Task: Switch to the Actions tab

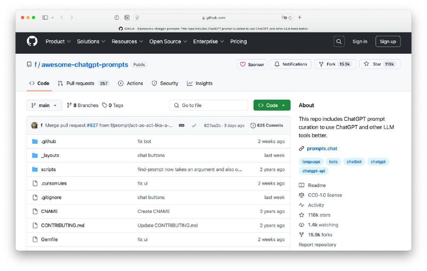Action: click(130, 84)
